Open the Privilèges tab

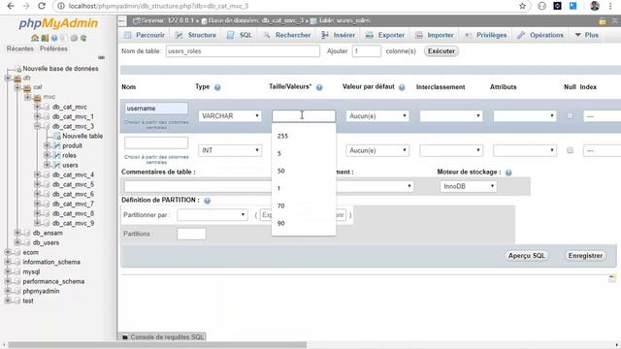click(x=485, y=35)
